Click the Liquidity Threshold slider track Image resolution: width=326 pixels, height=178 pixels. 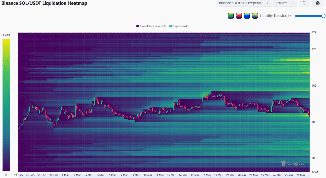309,16
